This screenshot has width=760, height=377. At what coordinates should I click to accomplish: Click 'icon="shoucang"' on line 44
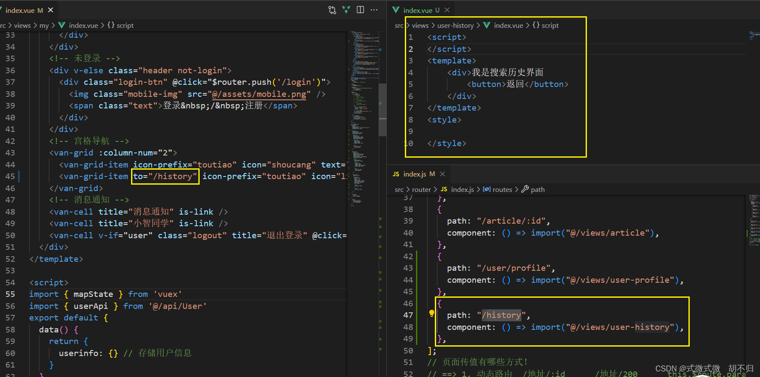pyautogui.click(x=278, y=165)
